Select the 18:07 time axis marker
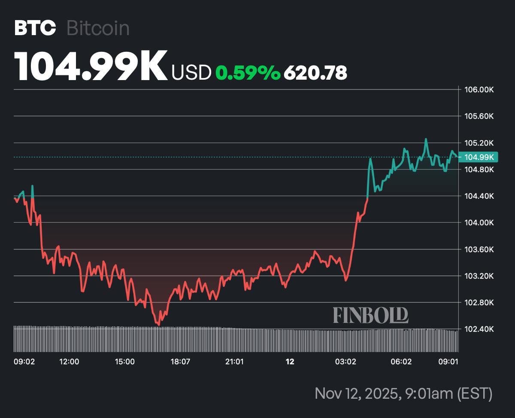This screenshot has width=515, height=418. 180,361
